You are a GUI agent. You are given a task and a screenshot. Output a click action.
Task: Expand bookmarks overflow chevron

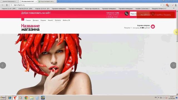click(174, 9)
